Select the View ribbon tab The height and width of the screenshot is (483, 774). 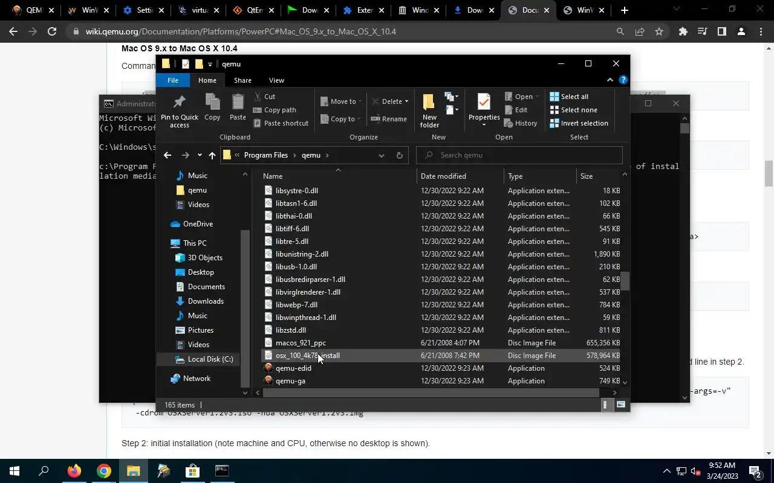(x=276, y=80)
